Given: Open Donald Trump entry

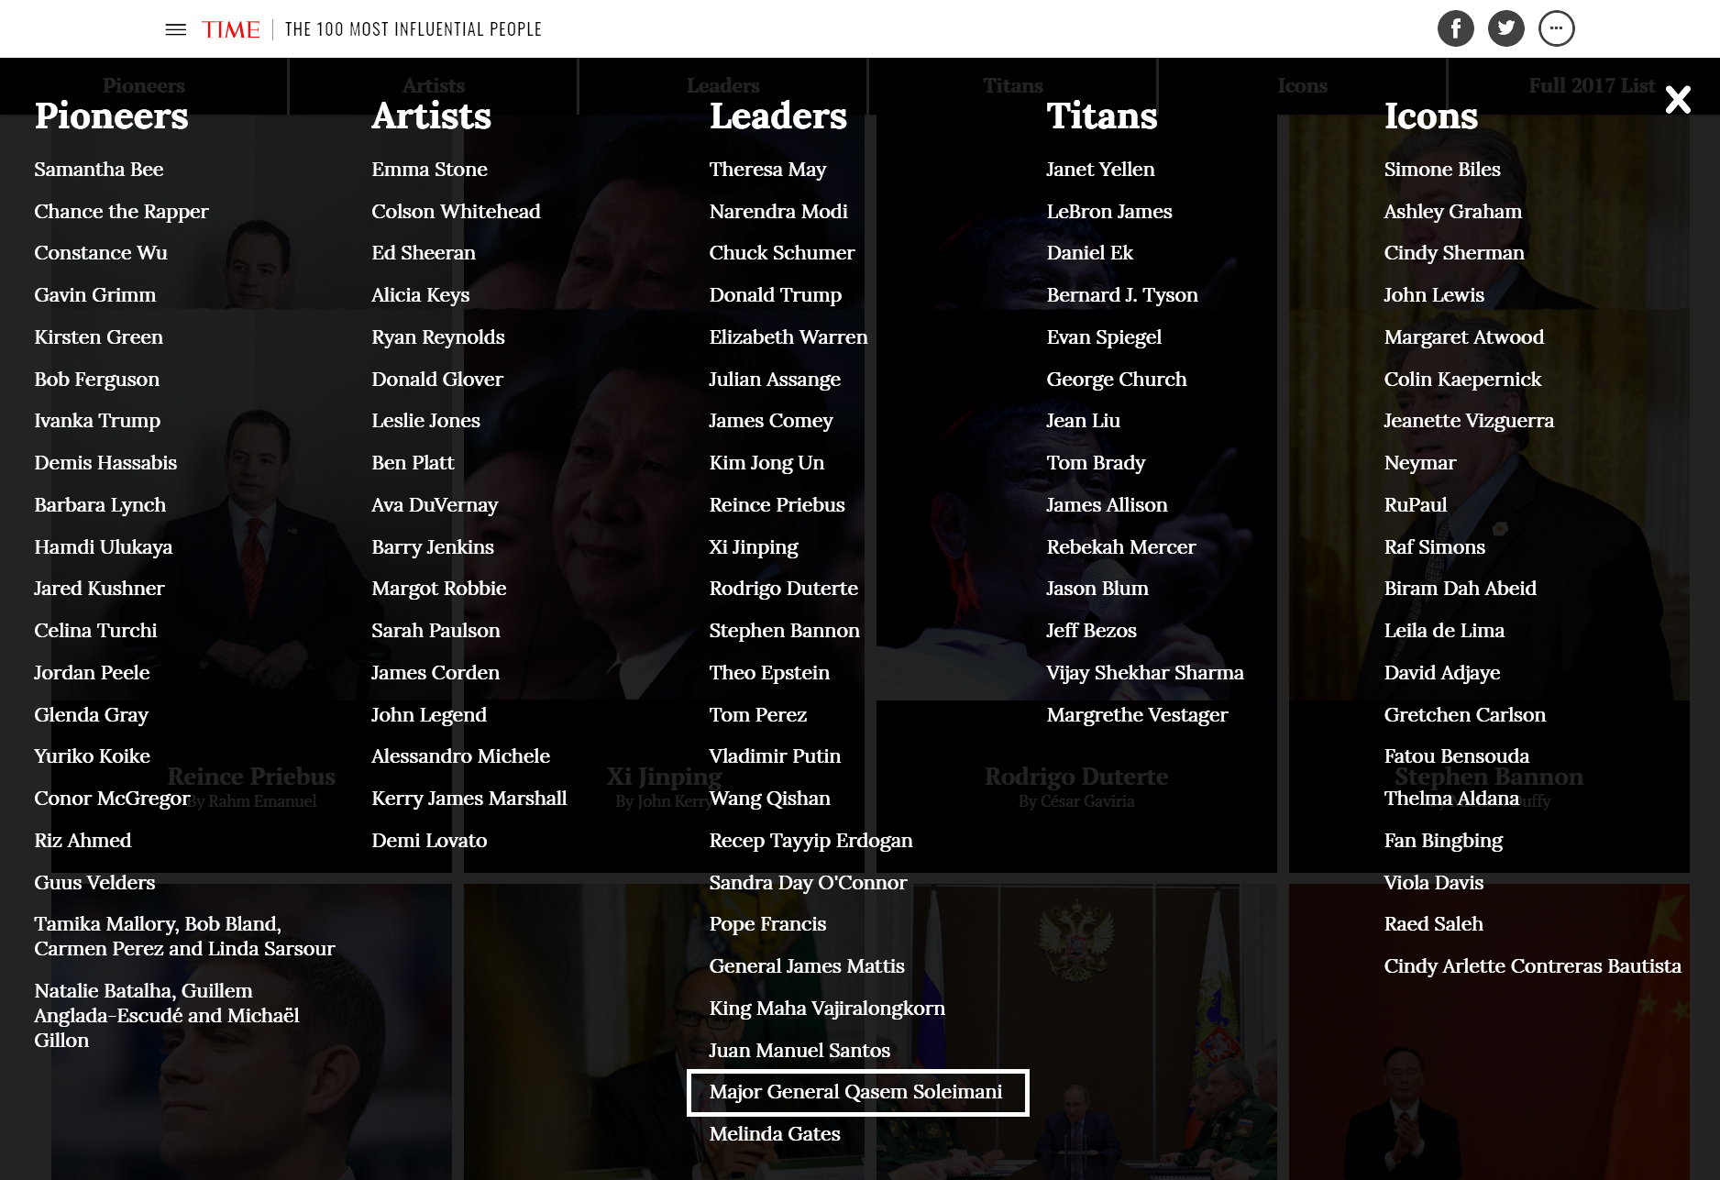Looking at the screenshot, I should point(775,295).
